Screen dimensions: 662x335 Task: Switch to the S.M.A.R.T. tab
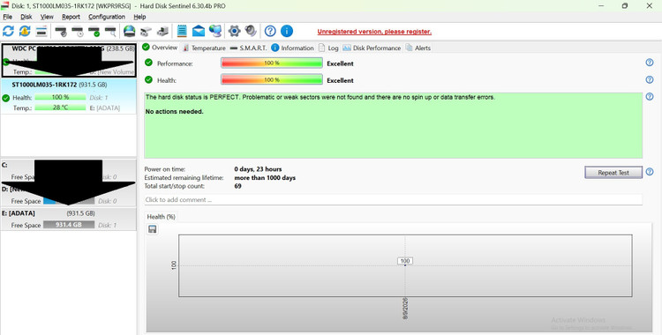[x=248, y=48]
